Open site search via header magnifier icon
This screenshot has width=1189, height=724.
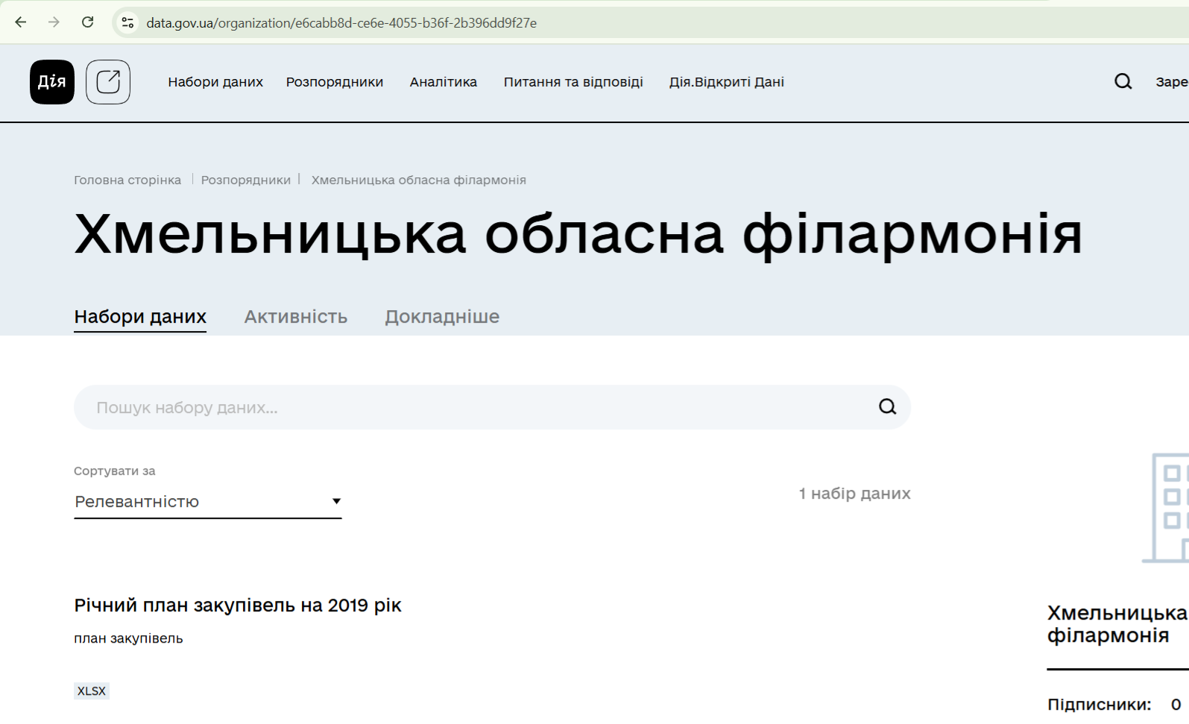[x=1123, y=81]
